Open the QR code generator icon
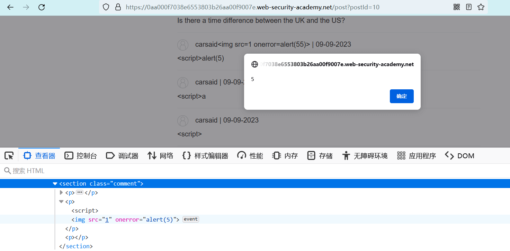 456,7
